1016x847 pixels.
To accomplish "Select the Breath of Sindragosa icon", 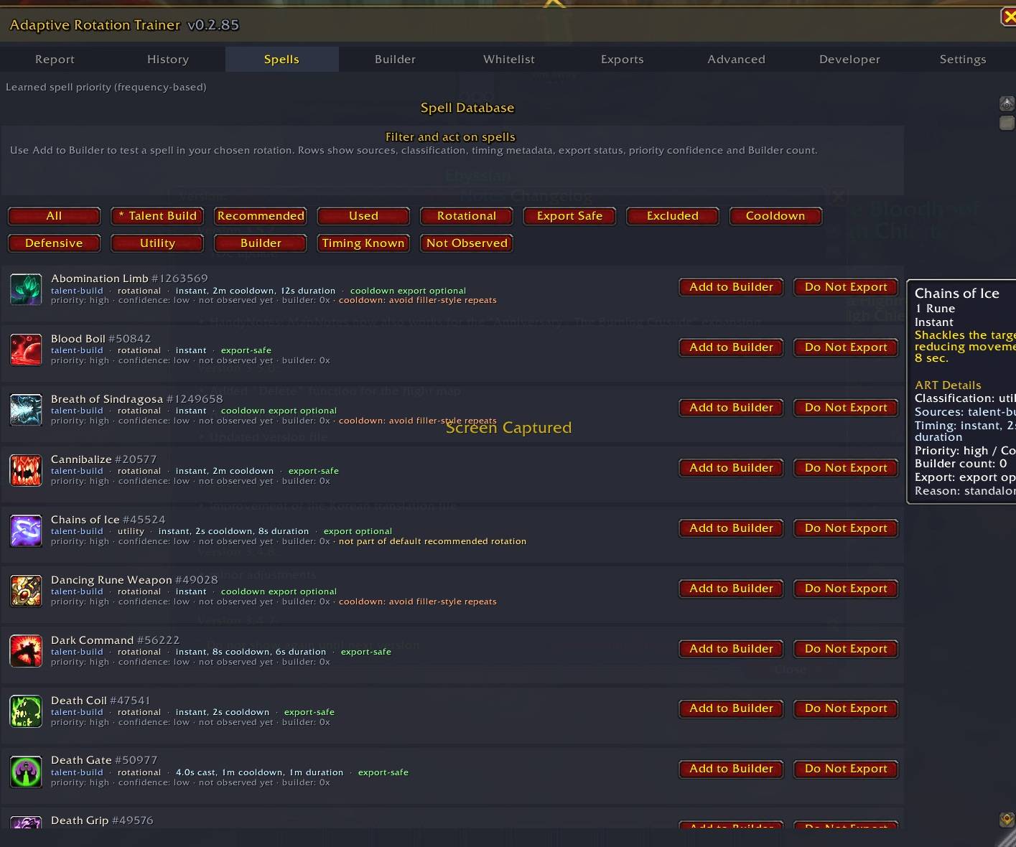I will 26,410.
